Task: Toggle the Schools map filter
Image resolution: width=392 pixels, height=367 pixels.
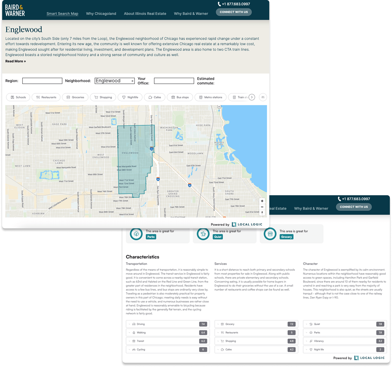Action: 18,97
